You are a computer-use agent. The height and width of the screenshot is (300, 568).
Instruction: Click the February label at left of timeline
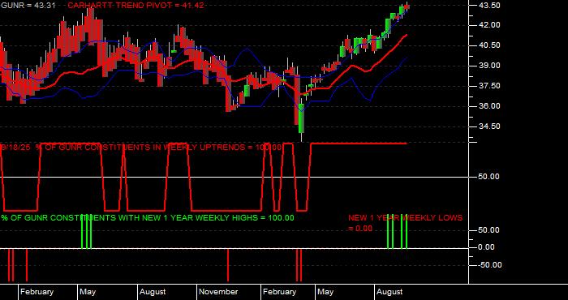coord(37,292)
